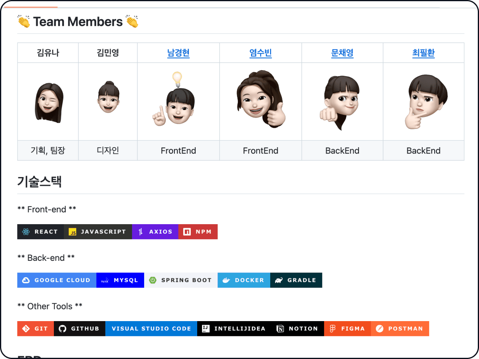Click the Git badge
The height and width of the screenshot is (359, 479).
(x=36, y=329)
